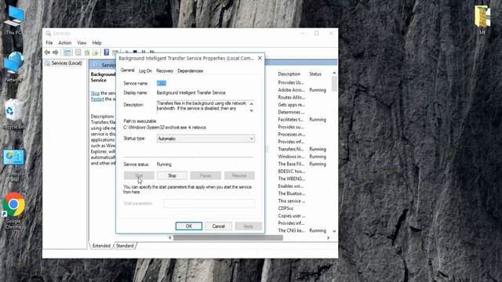Open the Help menu
Screen dimensions: 502x282
point(96,42)
